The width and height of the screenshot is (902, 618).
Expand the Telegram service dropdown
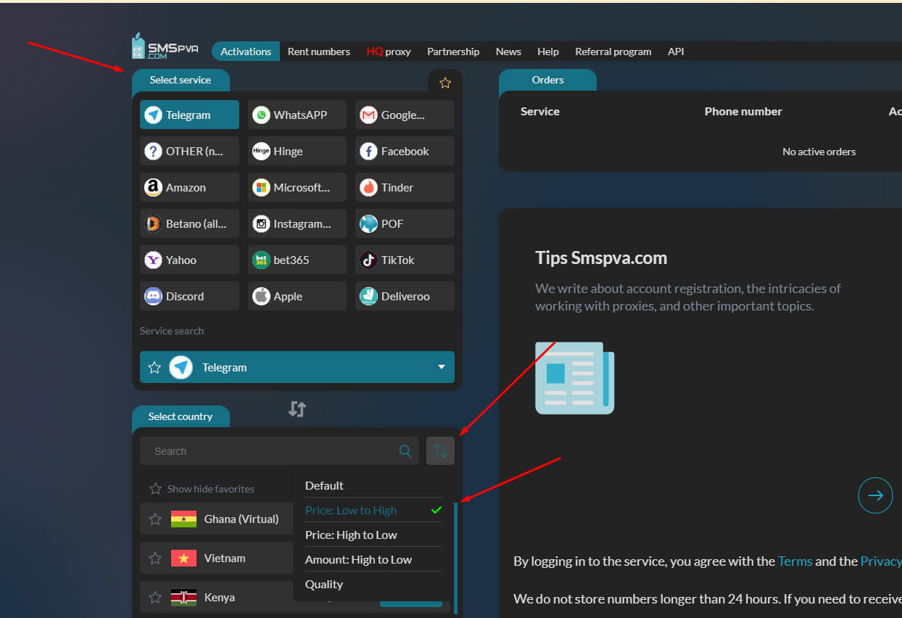click(442, 367)
